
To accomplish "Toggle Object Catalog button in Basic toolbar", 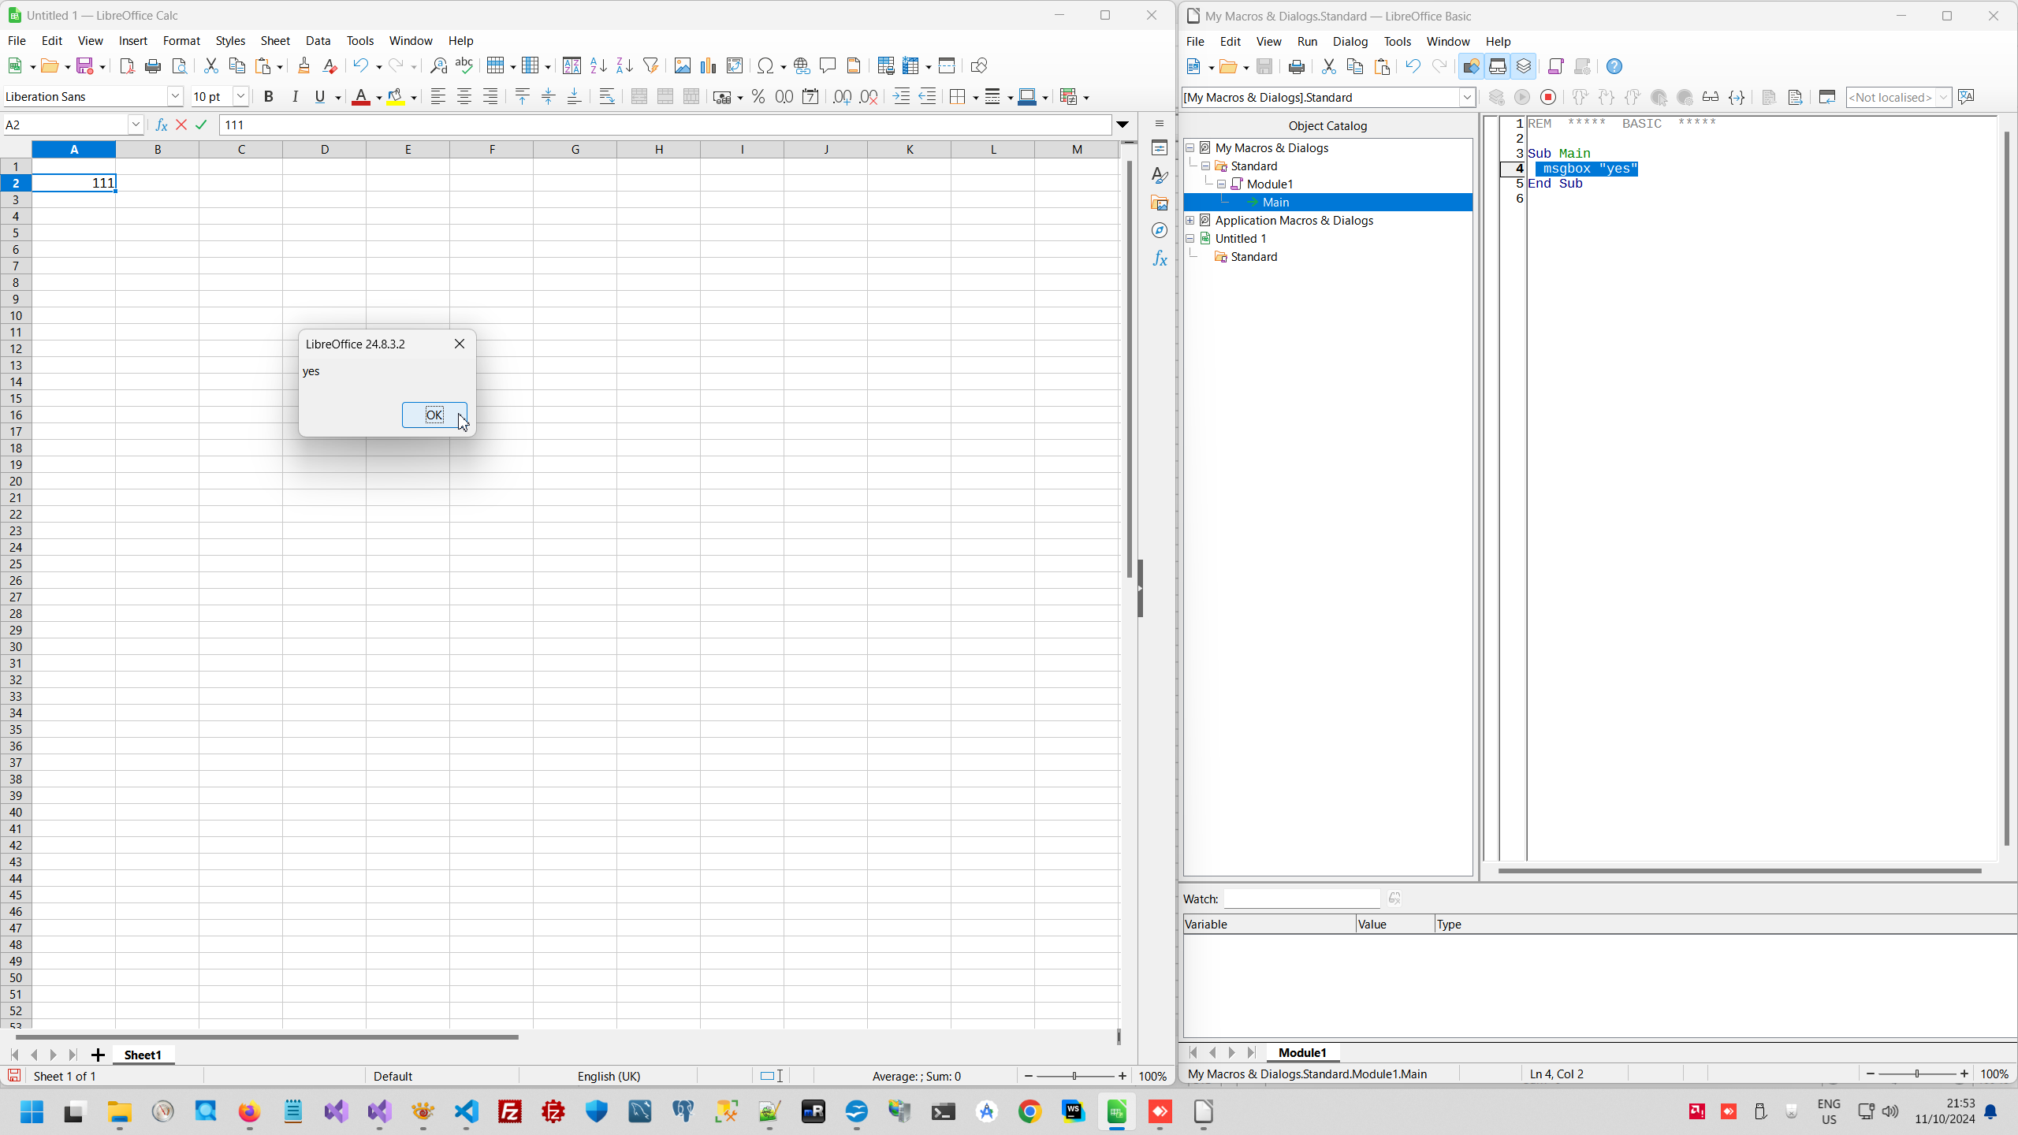I will pyautogui.click(x=1470, y=66).
